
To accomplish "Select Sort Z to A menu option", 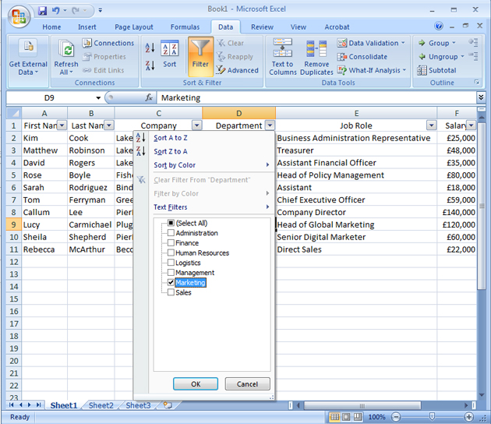I will point(171,151).
